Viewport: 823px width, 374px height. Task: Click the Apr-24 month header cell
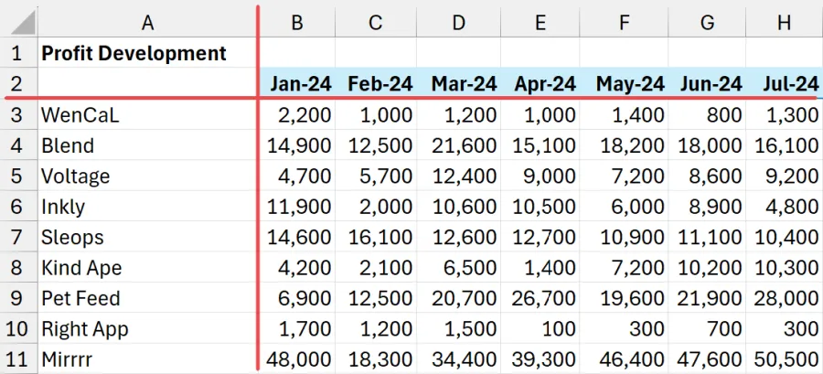click(545, 84)
